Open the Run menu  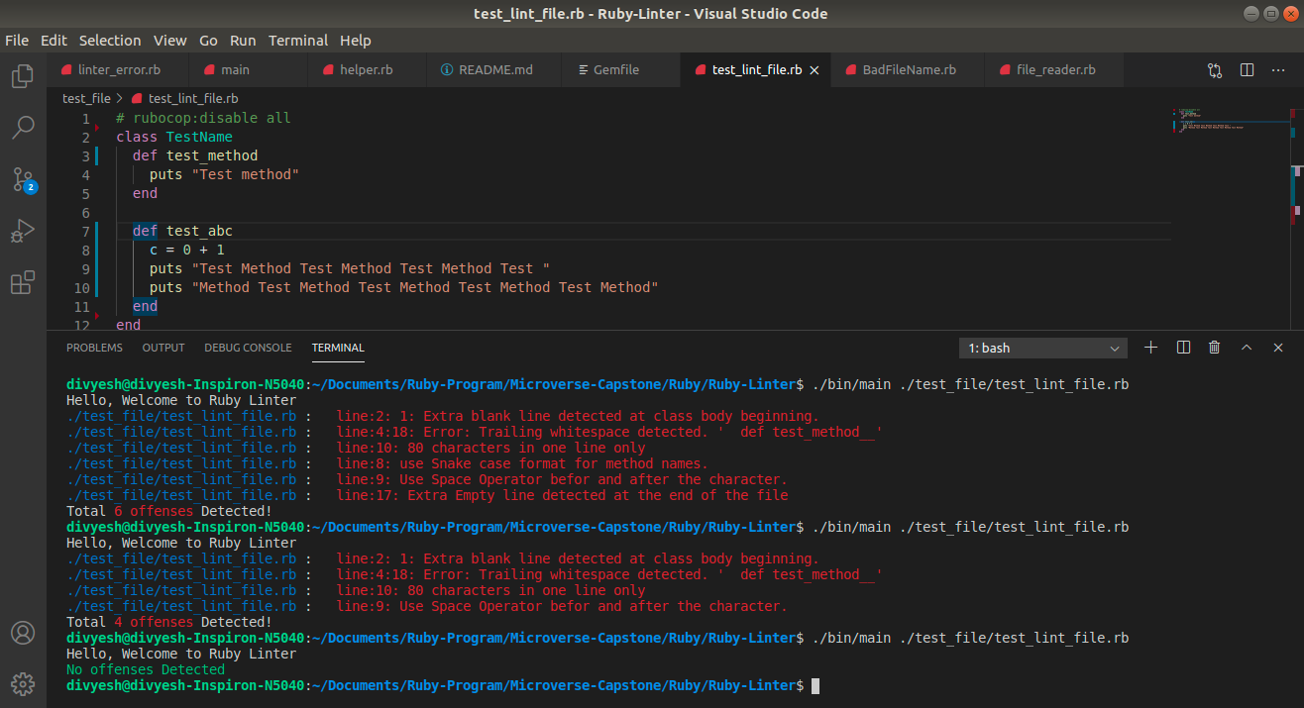pos(243,41)
